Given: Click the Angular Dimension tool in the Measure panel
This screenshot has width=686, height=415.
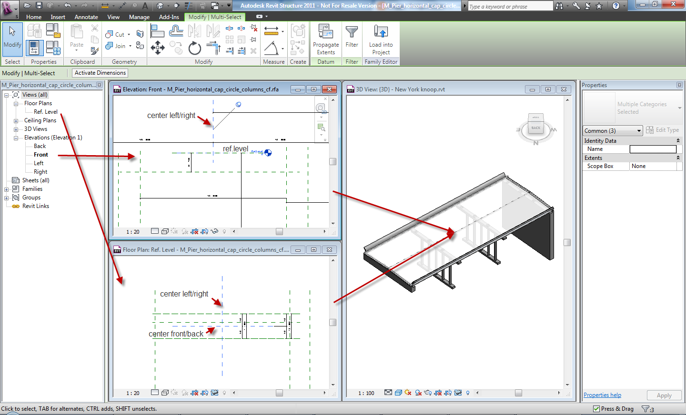Looking at the screenshot, I should tap(272, 48).
